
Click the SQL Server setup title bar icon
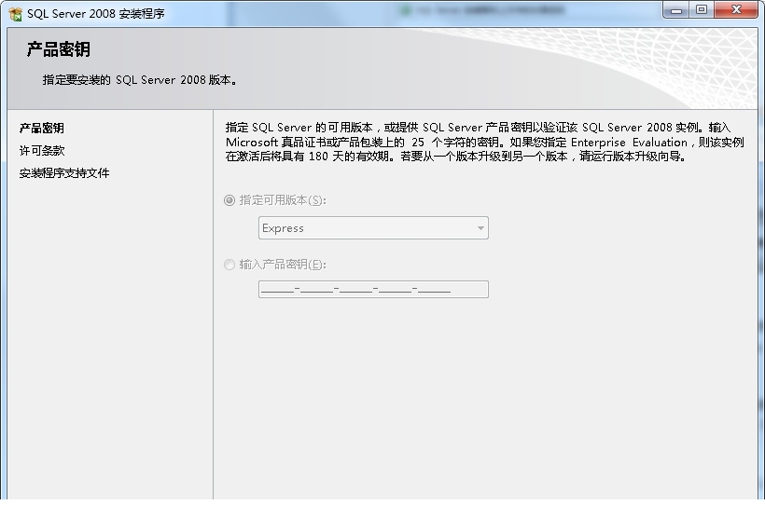(x=16, y=14)
